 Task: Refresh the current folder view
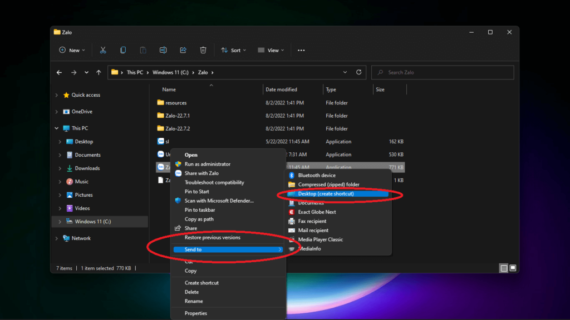pyautogui.click(x=359, y=72)
